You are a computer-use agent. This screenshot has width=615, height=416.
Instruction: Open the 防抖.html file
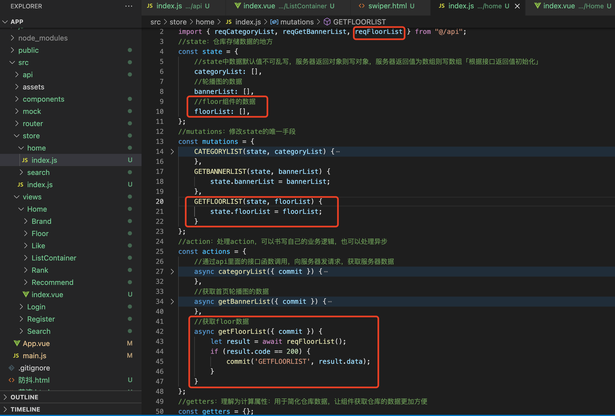click(x=34, y=380)
